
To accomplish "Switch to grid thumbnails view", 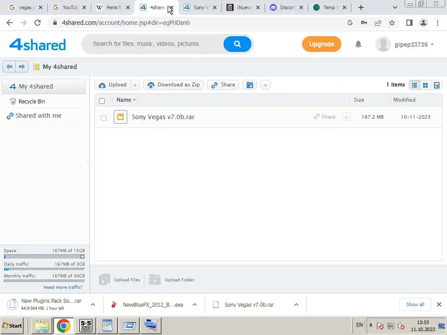I will pos(425,85).
